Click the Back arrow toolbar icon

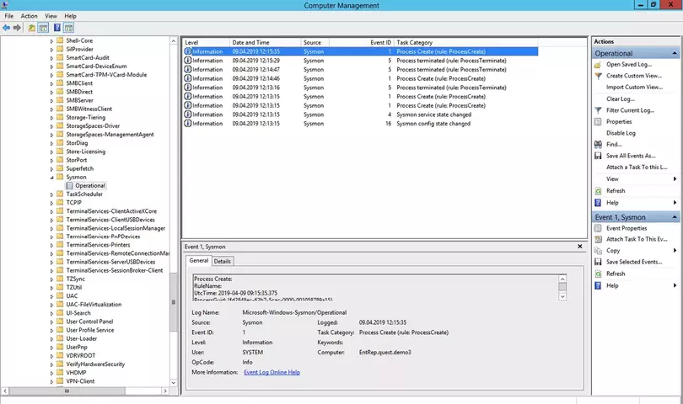(x=6, y=28)
